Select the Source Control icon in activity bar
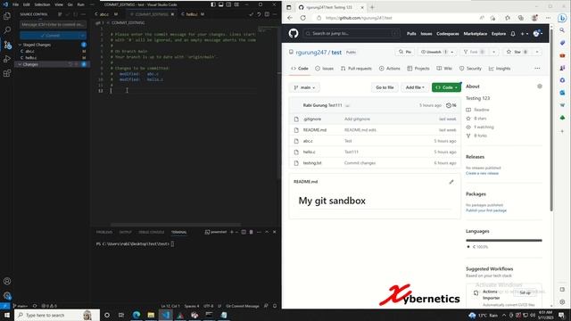571x321 pixels. [x=7, y=45]
